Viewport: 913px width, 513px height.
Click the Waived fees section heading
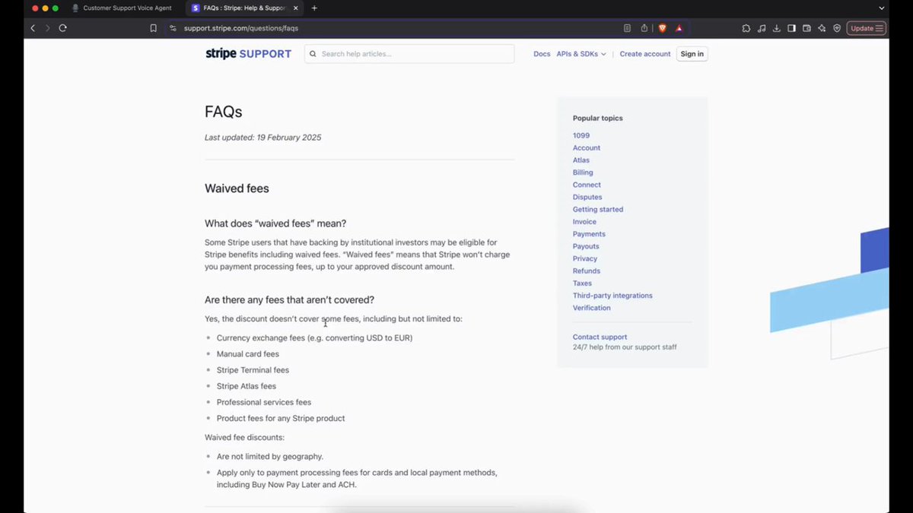[237, 188]
